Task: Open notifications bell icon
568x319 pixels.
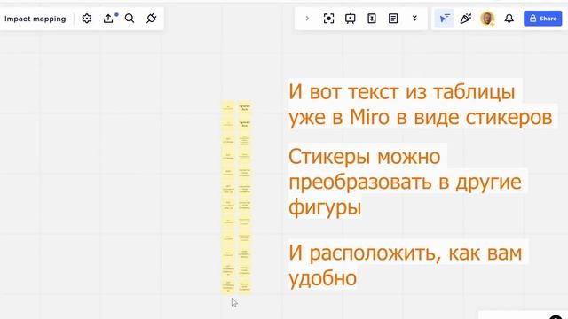Action: click(x=509, y=19)
